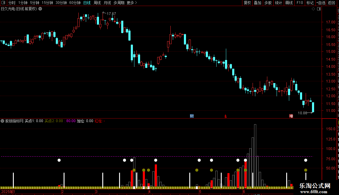Viewport: 339px width, 195px height.
Task: Click the 财 financial report marker
Action: (x=192, y=116)
